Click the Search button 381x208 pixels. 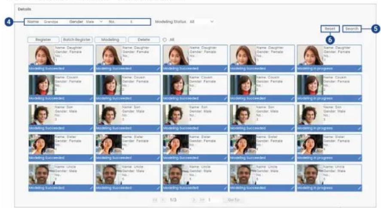pyautogui.click(x=352, y=29)
